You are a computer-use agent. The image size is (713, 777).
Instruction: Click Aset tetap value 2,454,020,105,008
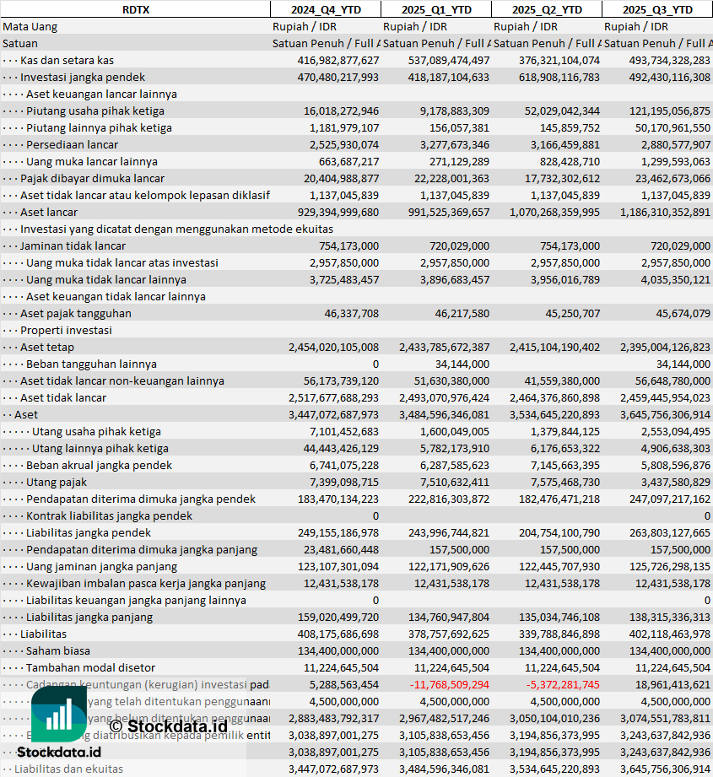pyautogui.click(x=333, y=347)
